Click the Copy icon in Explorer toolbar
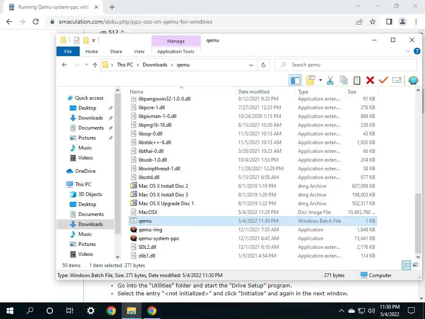 coord(343,80)
